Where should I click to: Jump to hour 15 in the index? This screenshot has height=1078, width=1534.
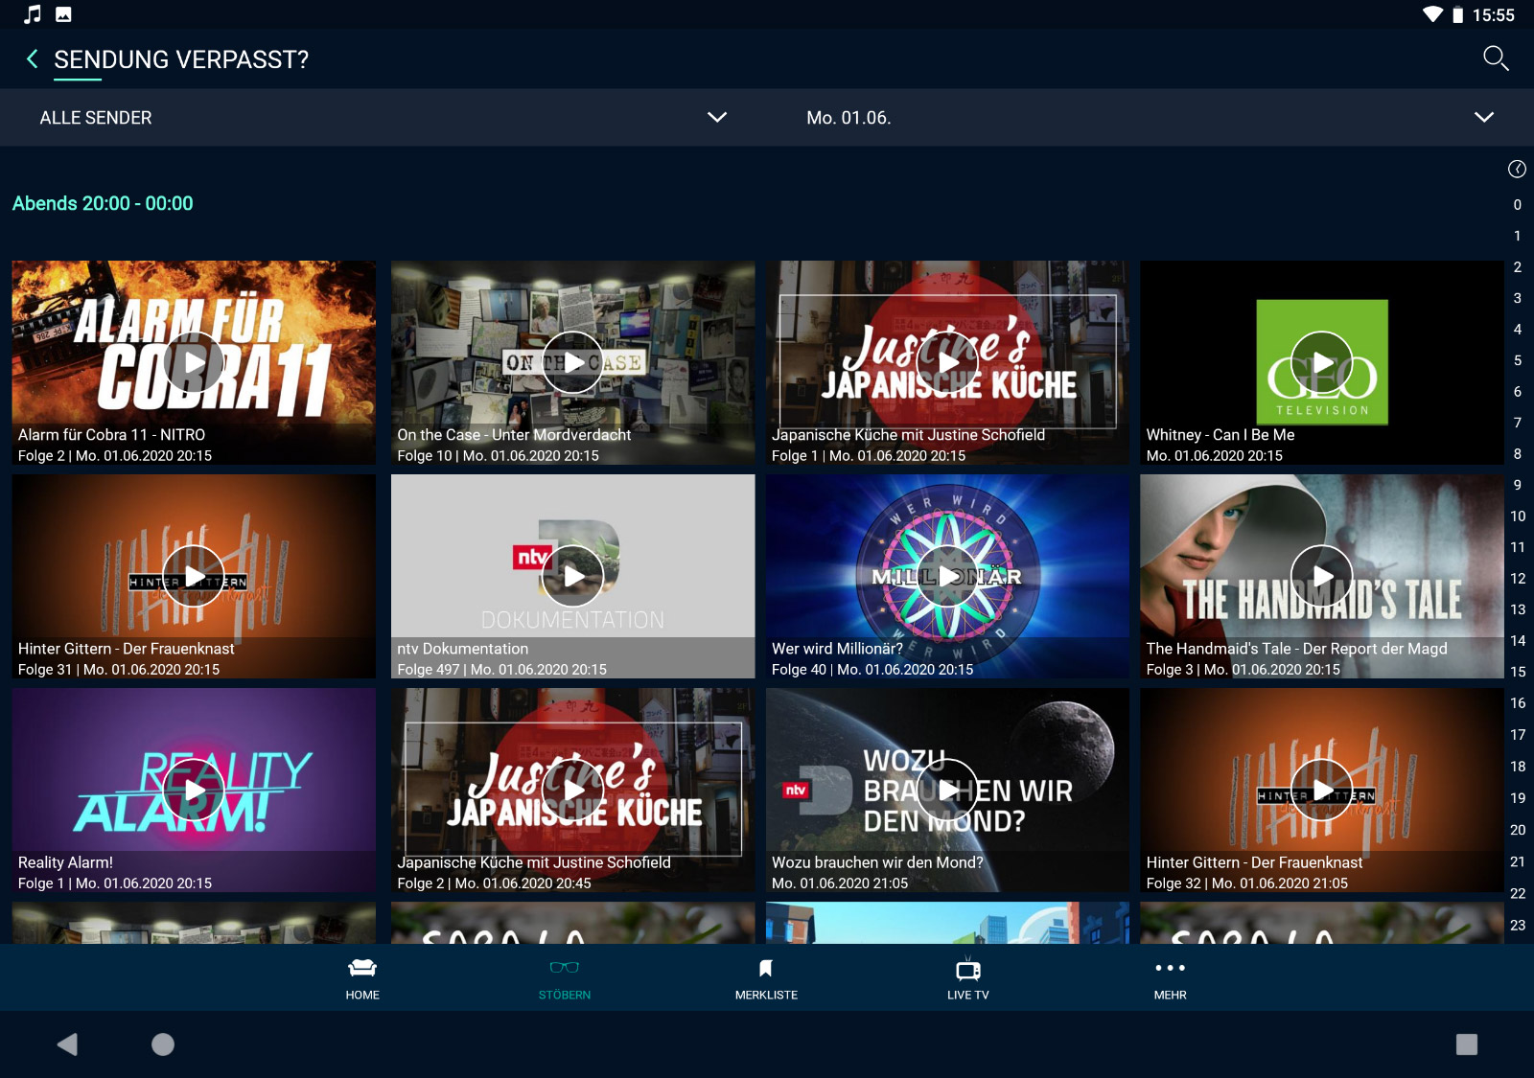click(1518, 672)
